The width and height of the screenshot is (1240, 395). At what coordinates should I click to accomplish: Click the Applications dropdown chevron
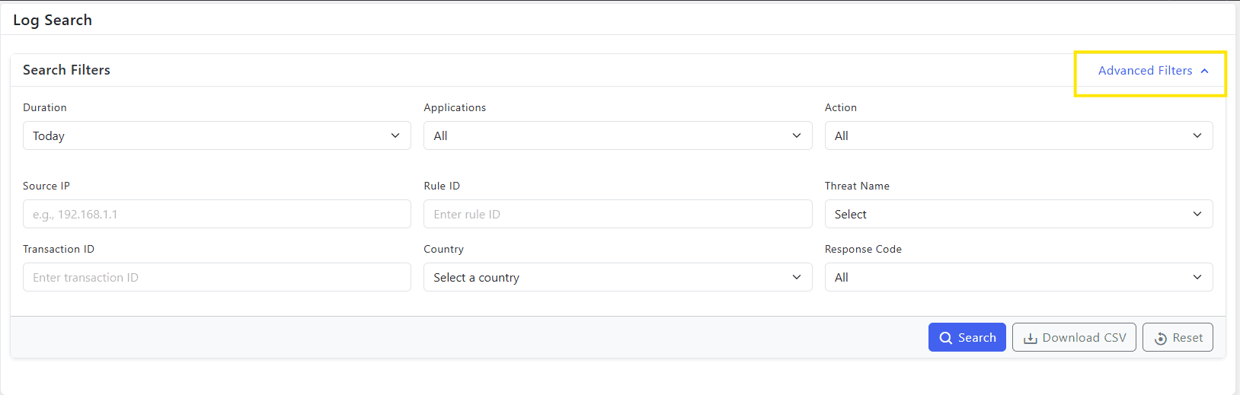pos(797,135)
